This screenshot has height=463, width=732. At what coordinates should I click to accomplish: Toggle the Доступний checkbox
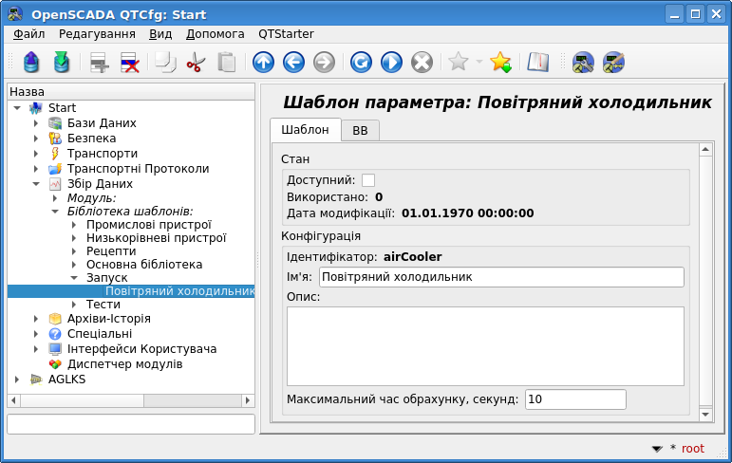(368, 180)
